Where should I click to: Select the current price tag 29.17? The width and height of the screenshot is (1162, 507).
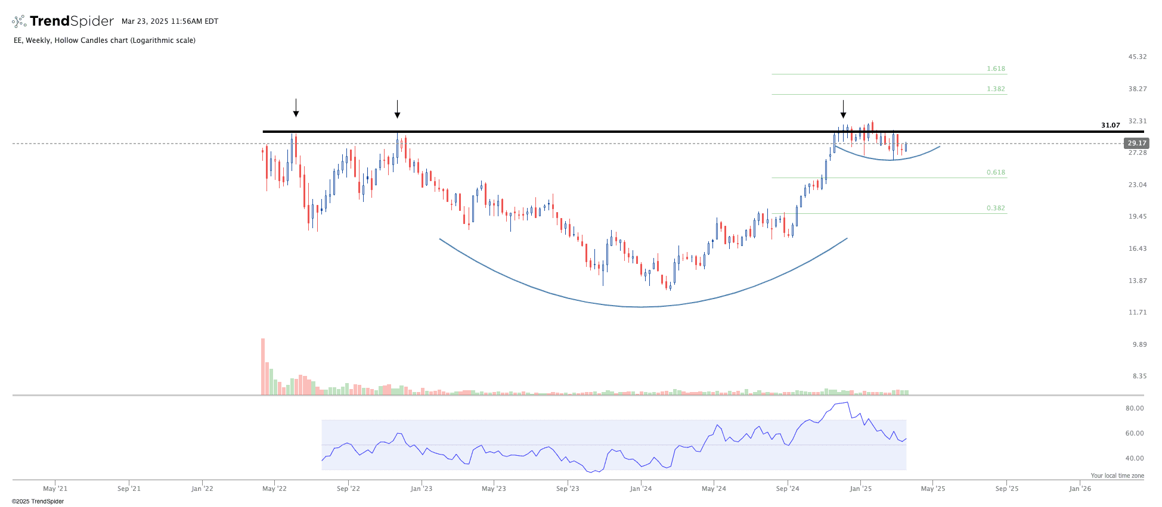pos(1136,143)
